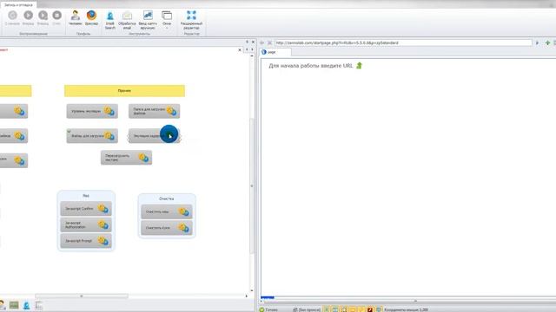This screenshot has width=556, height=312.
Task: Pin the project panel using pin icon
Action: (x=247, y=42)
